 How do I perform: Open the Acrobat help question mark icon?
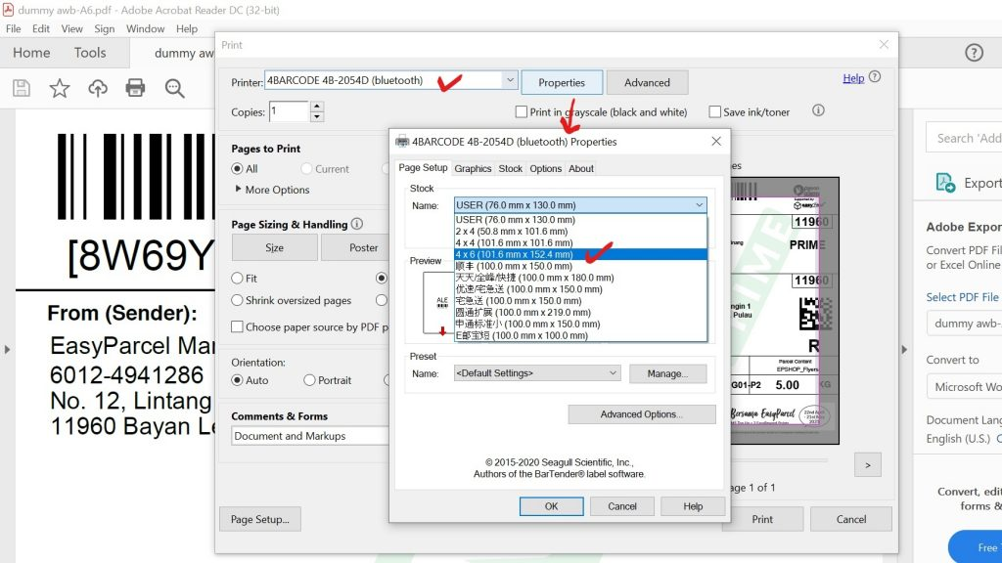pyautogui.click(x=974, y=53)
